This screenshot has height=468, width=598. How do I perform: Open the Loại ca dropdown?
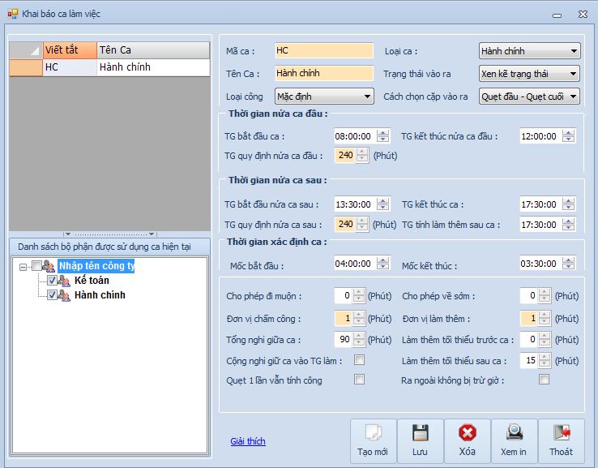click(574, 51)
